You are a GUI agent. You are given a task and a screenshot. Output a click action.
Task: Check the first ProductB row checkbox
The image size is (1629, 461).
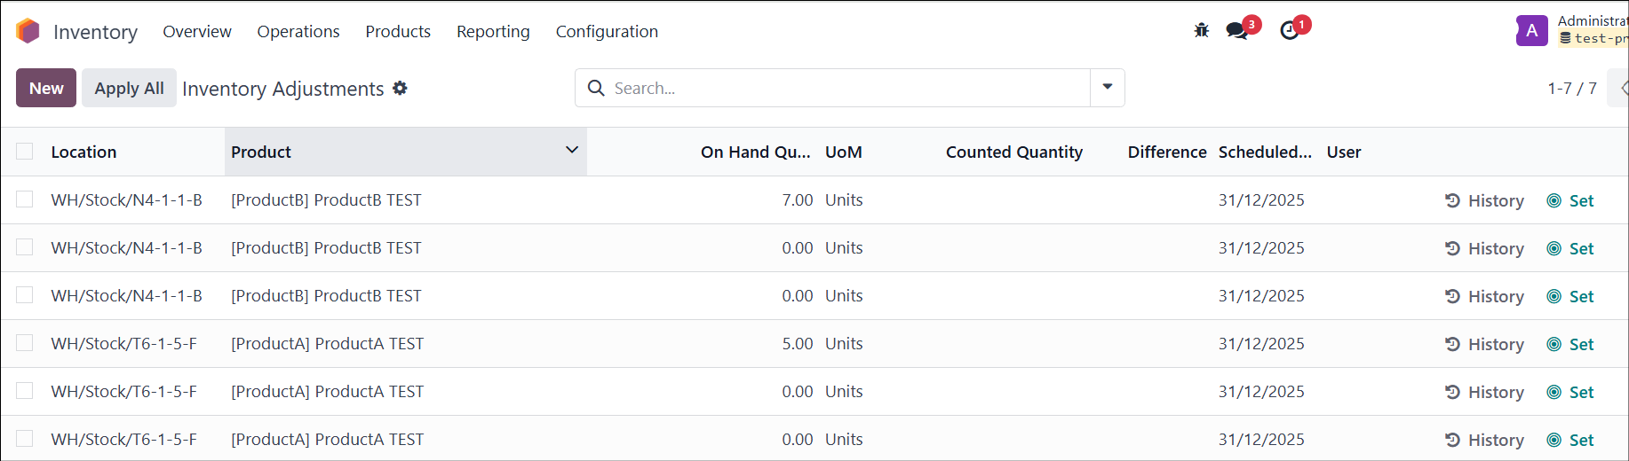25,199
